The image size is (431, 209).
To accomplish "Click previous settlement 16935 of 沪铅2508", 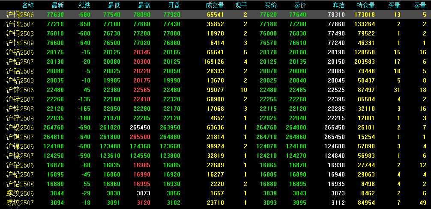I will (336, 184).
